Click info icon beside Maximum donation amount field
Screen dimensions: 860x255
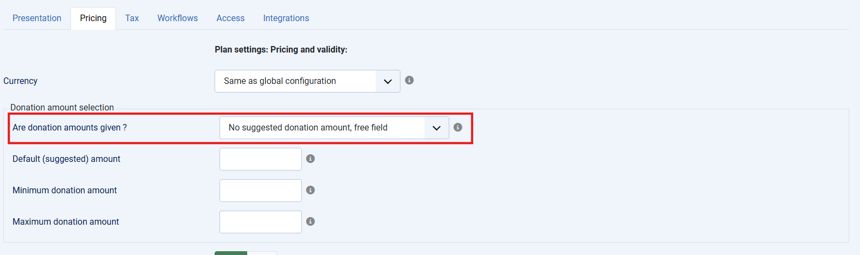coord(311,221)
